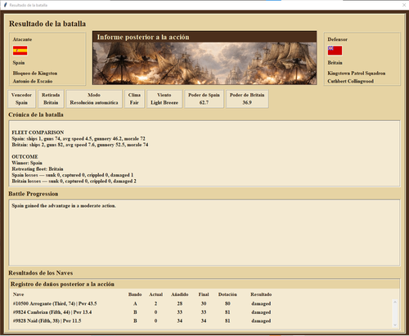The image size is (409, 336).
Task: Click the Bando column header
Action: pos(135,294)
